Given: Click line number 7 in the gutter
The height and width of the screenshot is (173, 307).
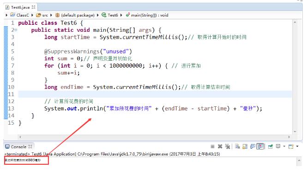Looking at the screenshot, I should tap(13, 65).
